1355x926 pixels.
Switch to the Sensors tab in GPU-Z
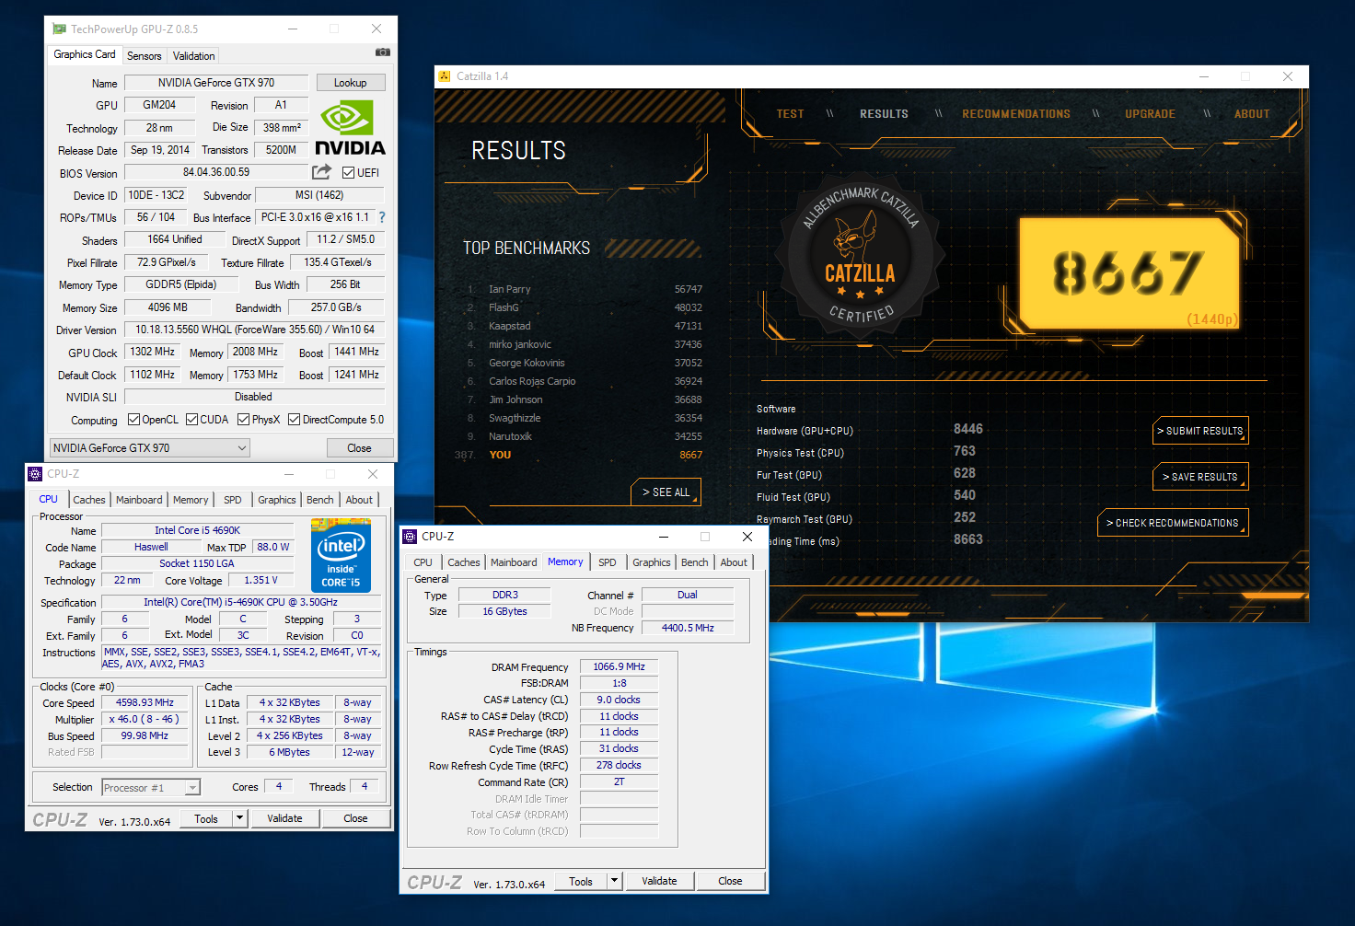coord(145,56)
